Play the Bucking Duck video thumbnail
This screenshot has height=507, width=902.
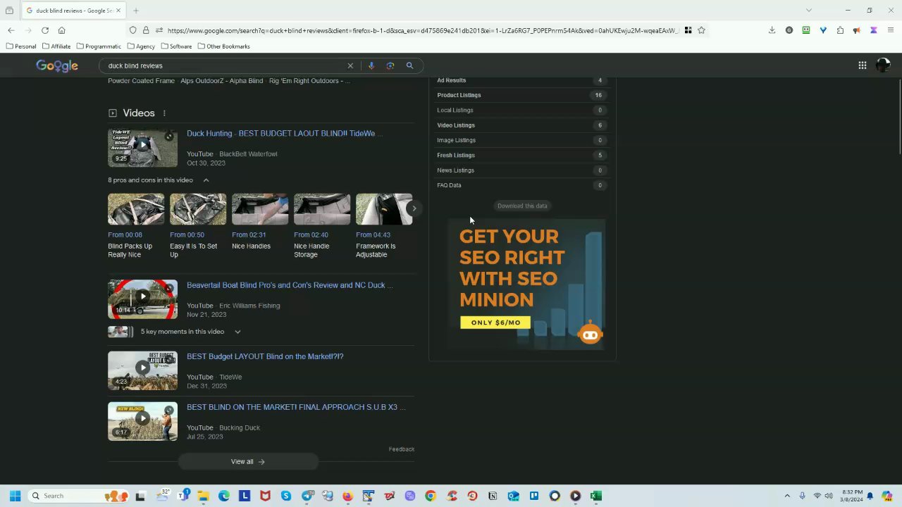tap(142, 421)
